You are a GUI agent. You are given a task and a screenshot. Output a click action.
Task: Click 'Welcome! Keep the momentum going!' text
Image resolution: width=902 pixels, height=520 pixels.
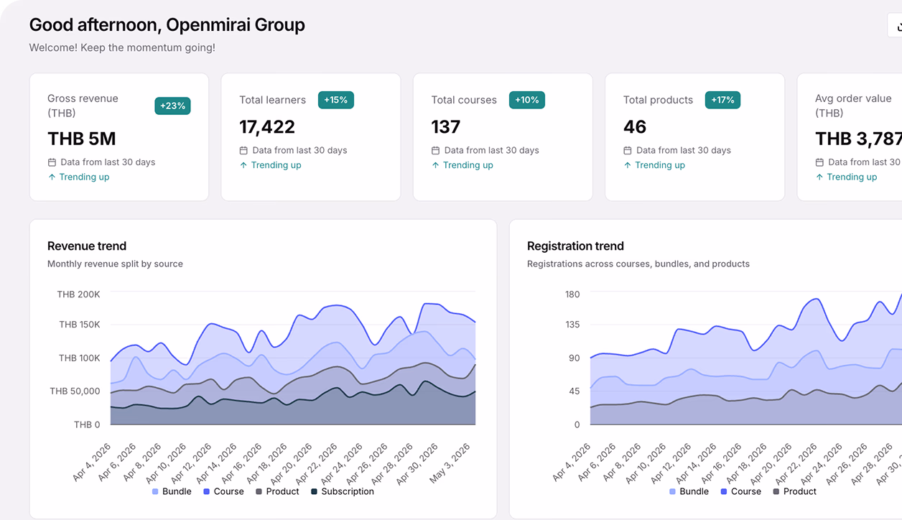tap(122, 47)
